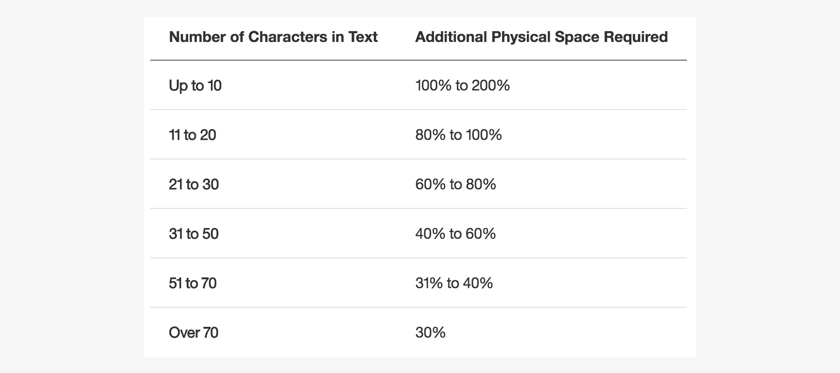Select the 'Up to 10' cell
This screenshot has height=373, width=840.
195,86
